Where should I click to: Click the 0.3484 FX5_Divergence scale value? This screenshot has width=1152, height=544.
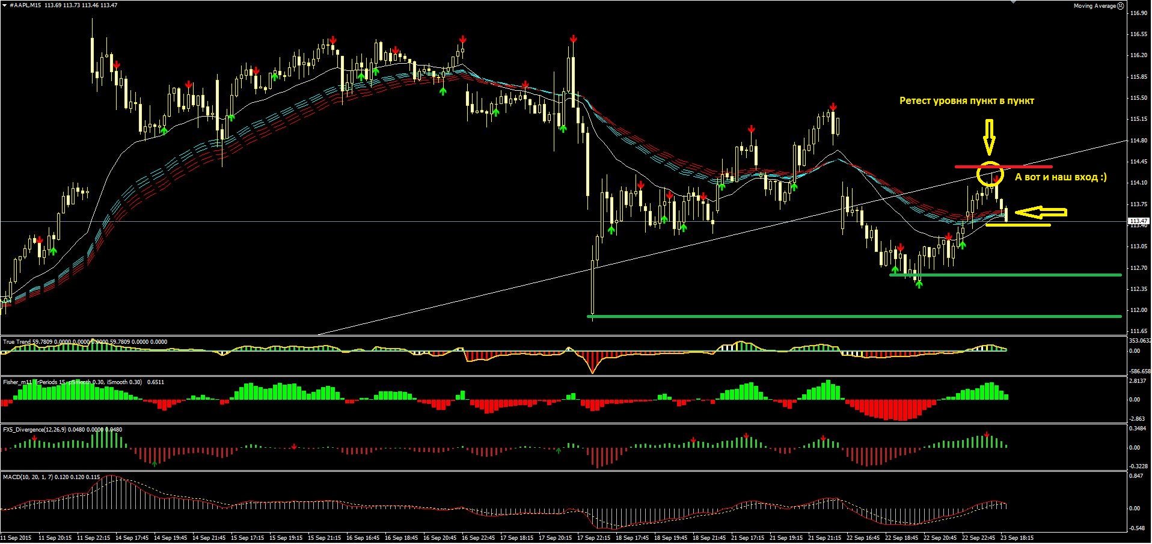1139,429
